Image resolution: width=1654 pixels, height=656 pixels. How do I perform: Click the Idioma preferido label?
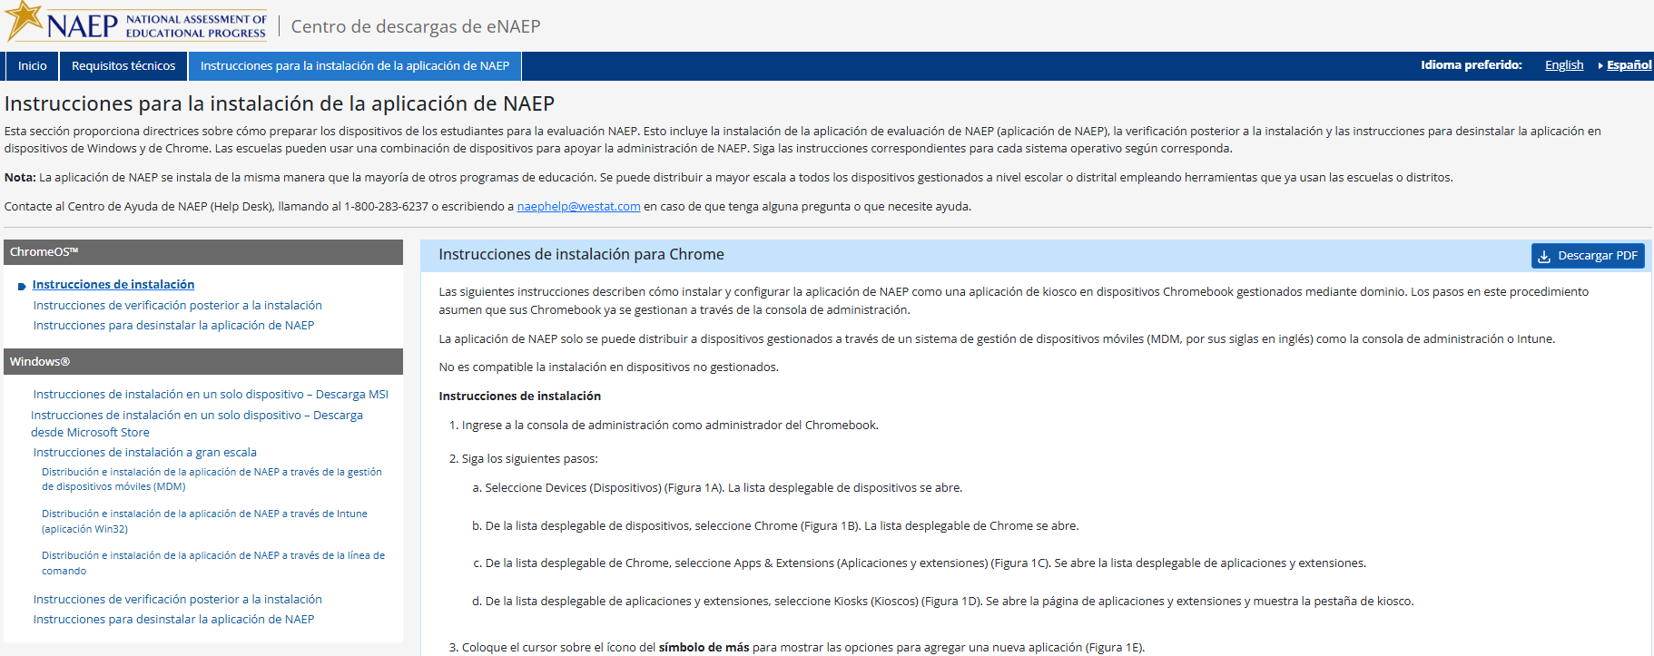click(x=1472, y=65)
